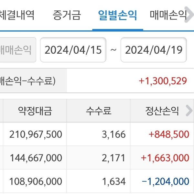
Task: Select the 144,667,000 약정대금 cell
Action: [36, 158]
